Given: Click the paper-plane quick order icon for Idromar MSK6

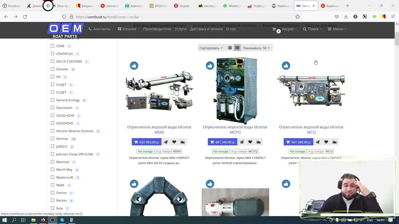Looking at the screenshot, I should pyautogui.click(x=166, y=142).
